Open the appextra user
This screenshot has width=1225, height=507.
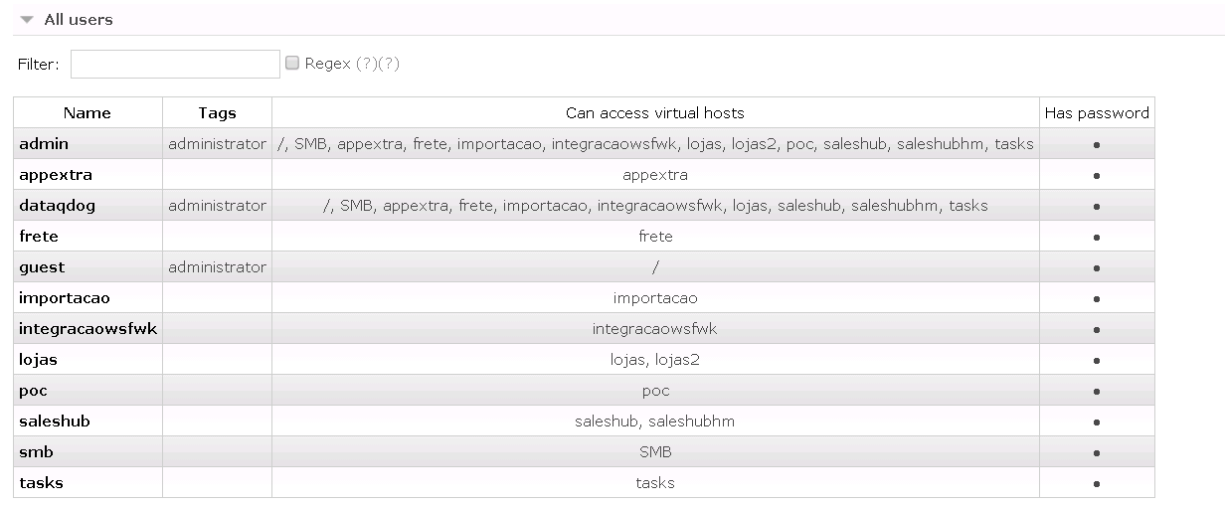(x=56, y=174)
